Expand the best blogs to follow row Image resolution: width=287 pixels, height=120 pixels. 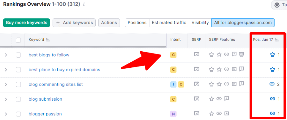click(x=6, y=55)
